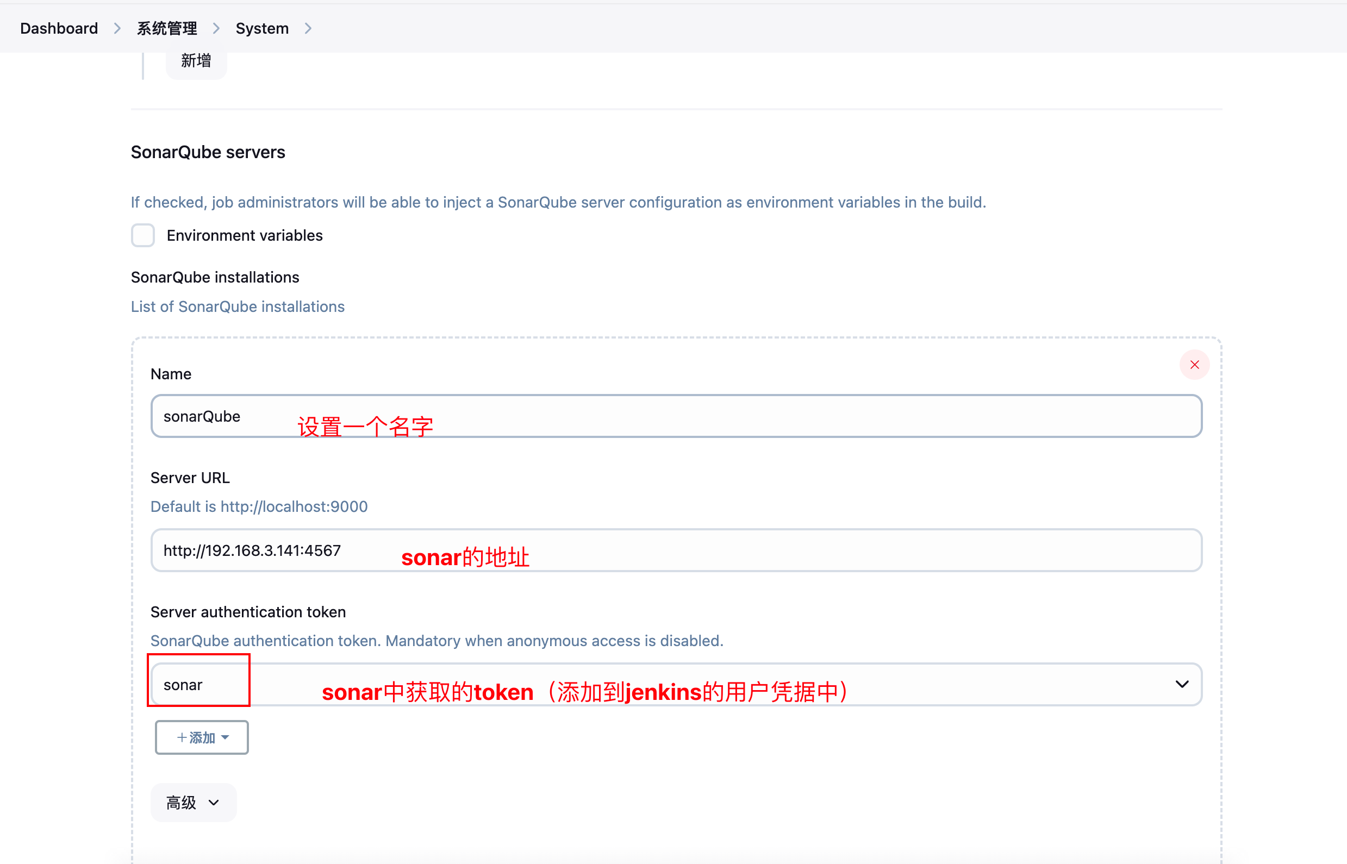The height and width of the screenshot is (864, 1347).
Task: Click the 'Environment variables' label text
Action: coord(245,235)
